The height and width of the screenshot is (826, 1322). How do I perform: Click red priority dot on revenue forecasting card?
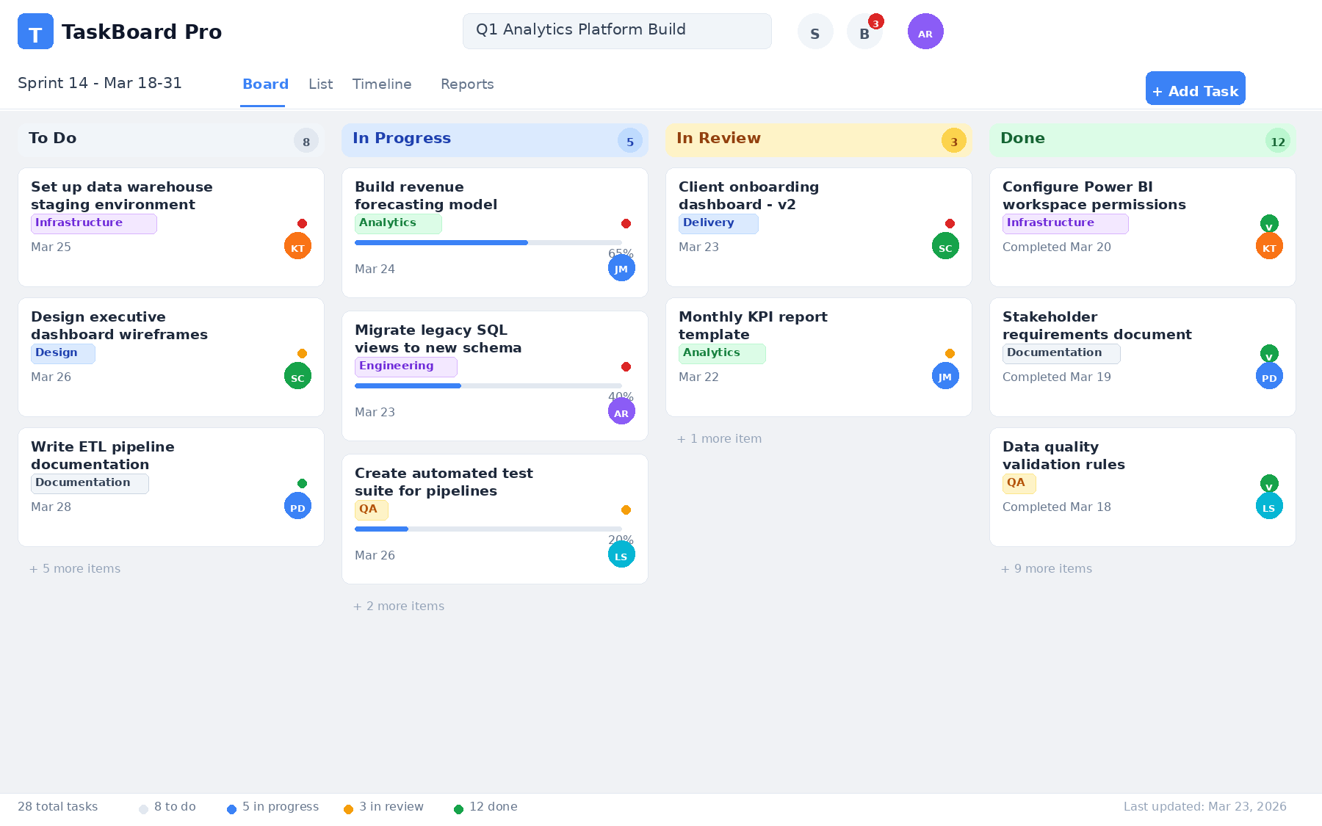coord(626,223)
